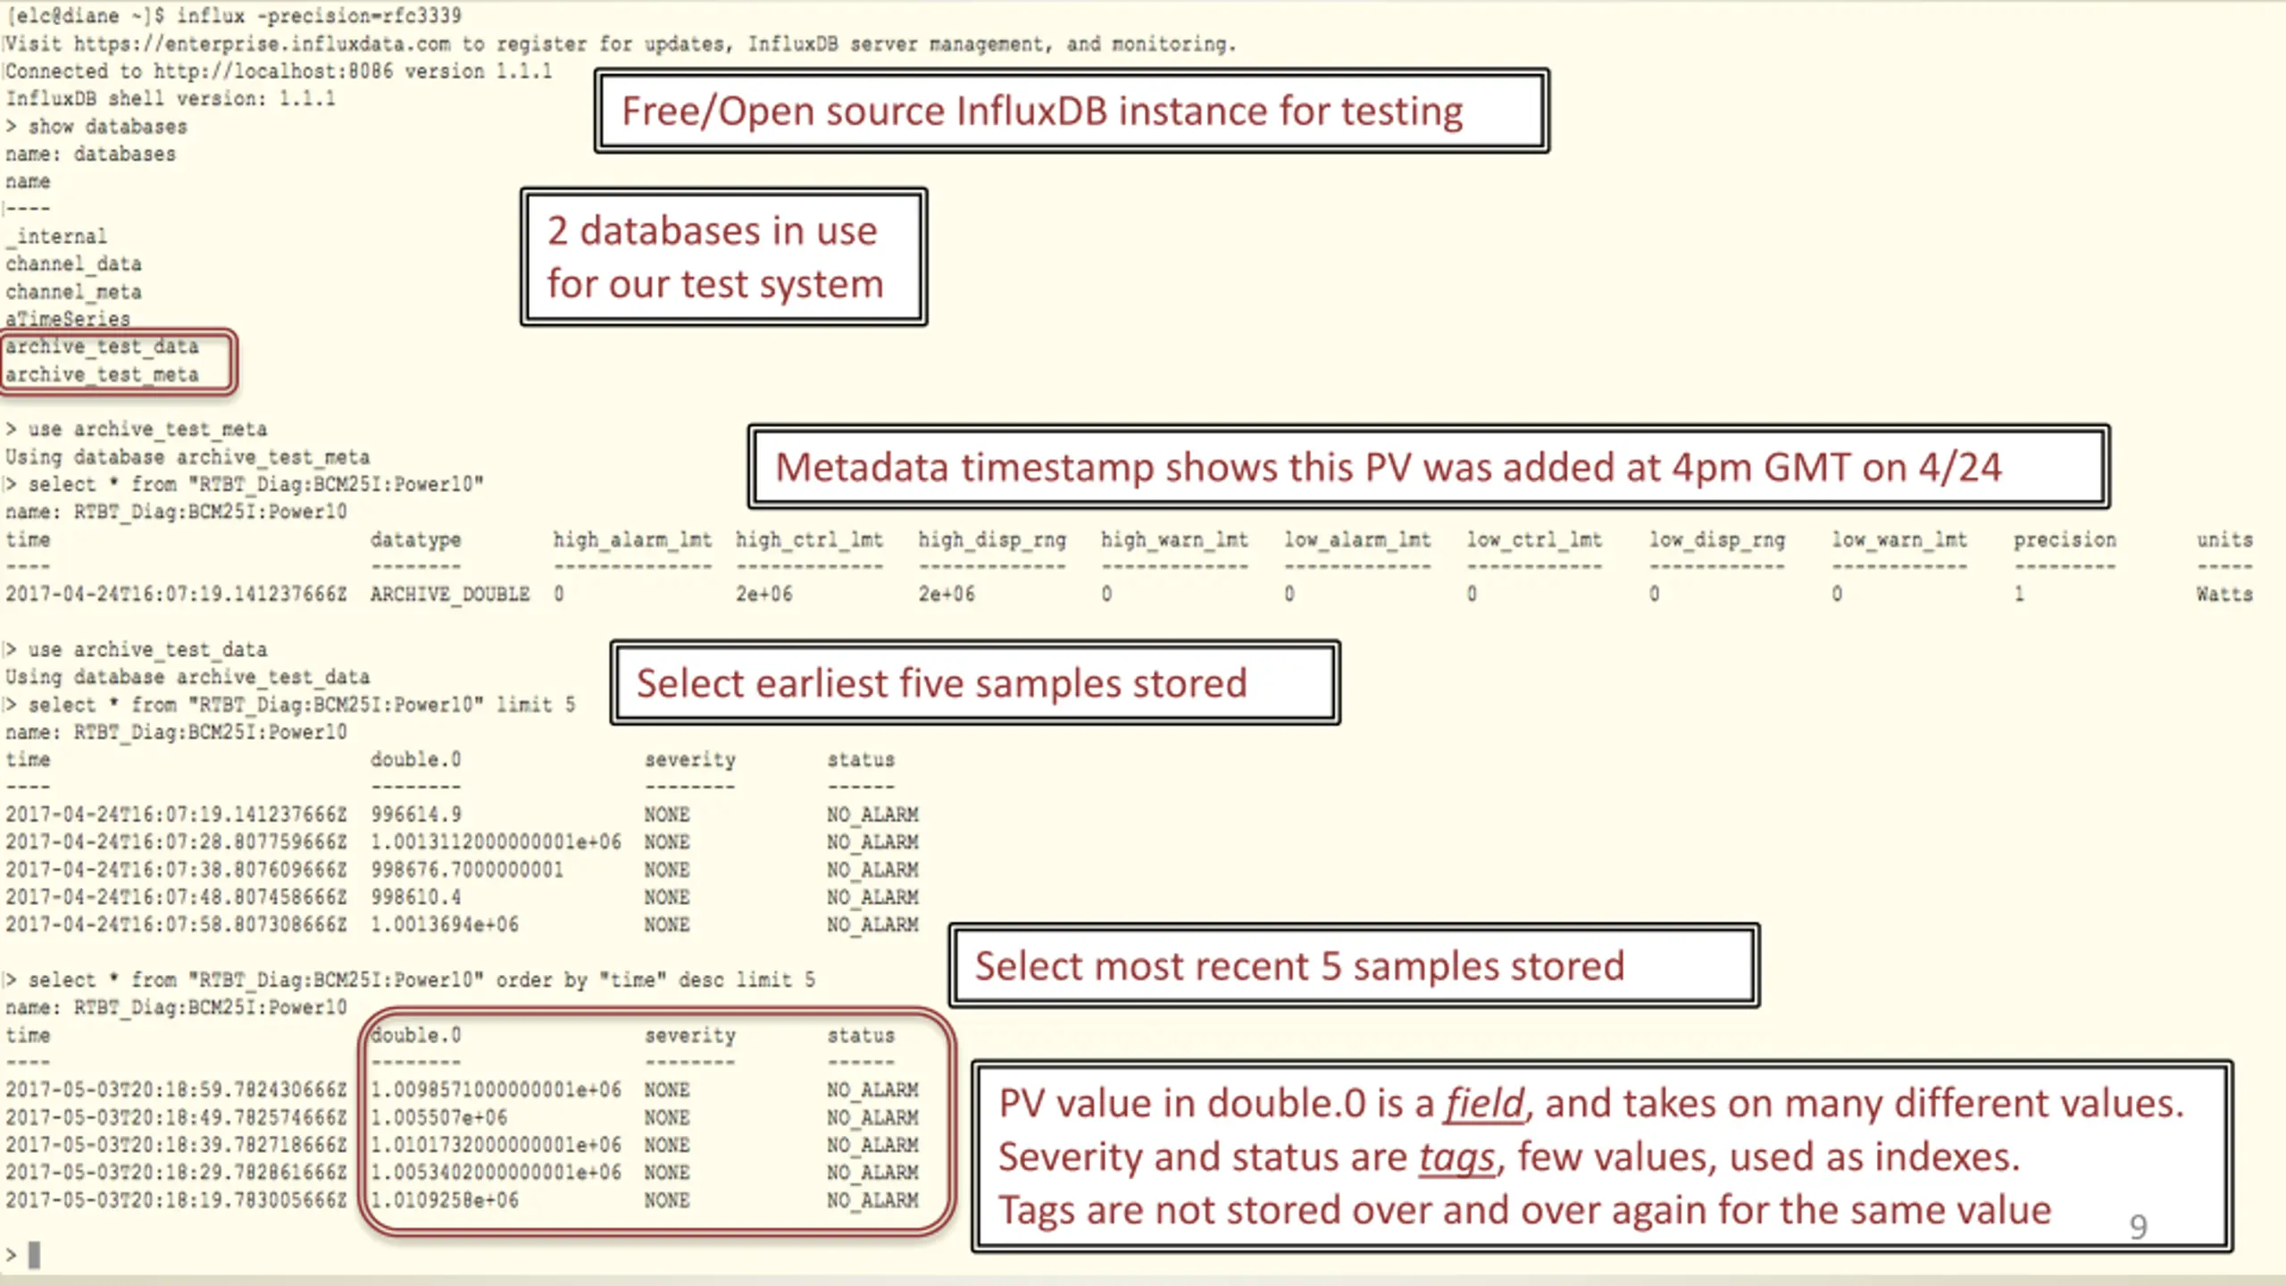
Task: Click the channel_meta database entry
Action: point(73,292)
